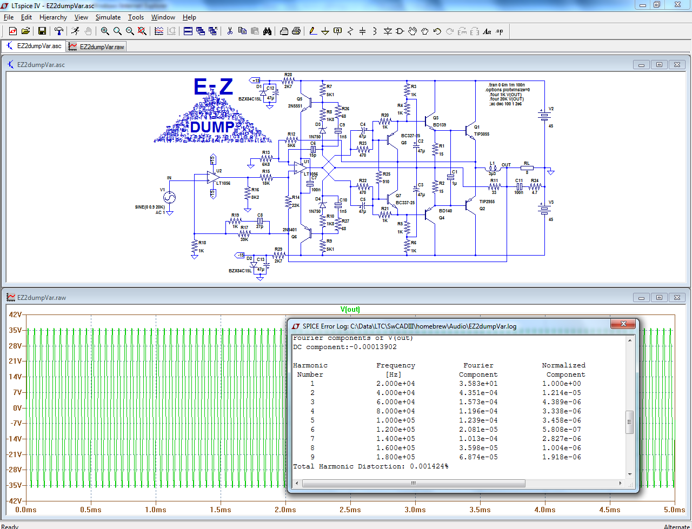Click the Print printer icon
The width and height of the screenshot is (692, 529).
coord(296,31)
